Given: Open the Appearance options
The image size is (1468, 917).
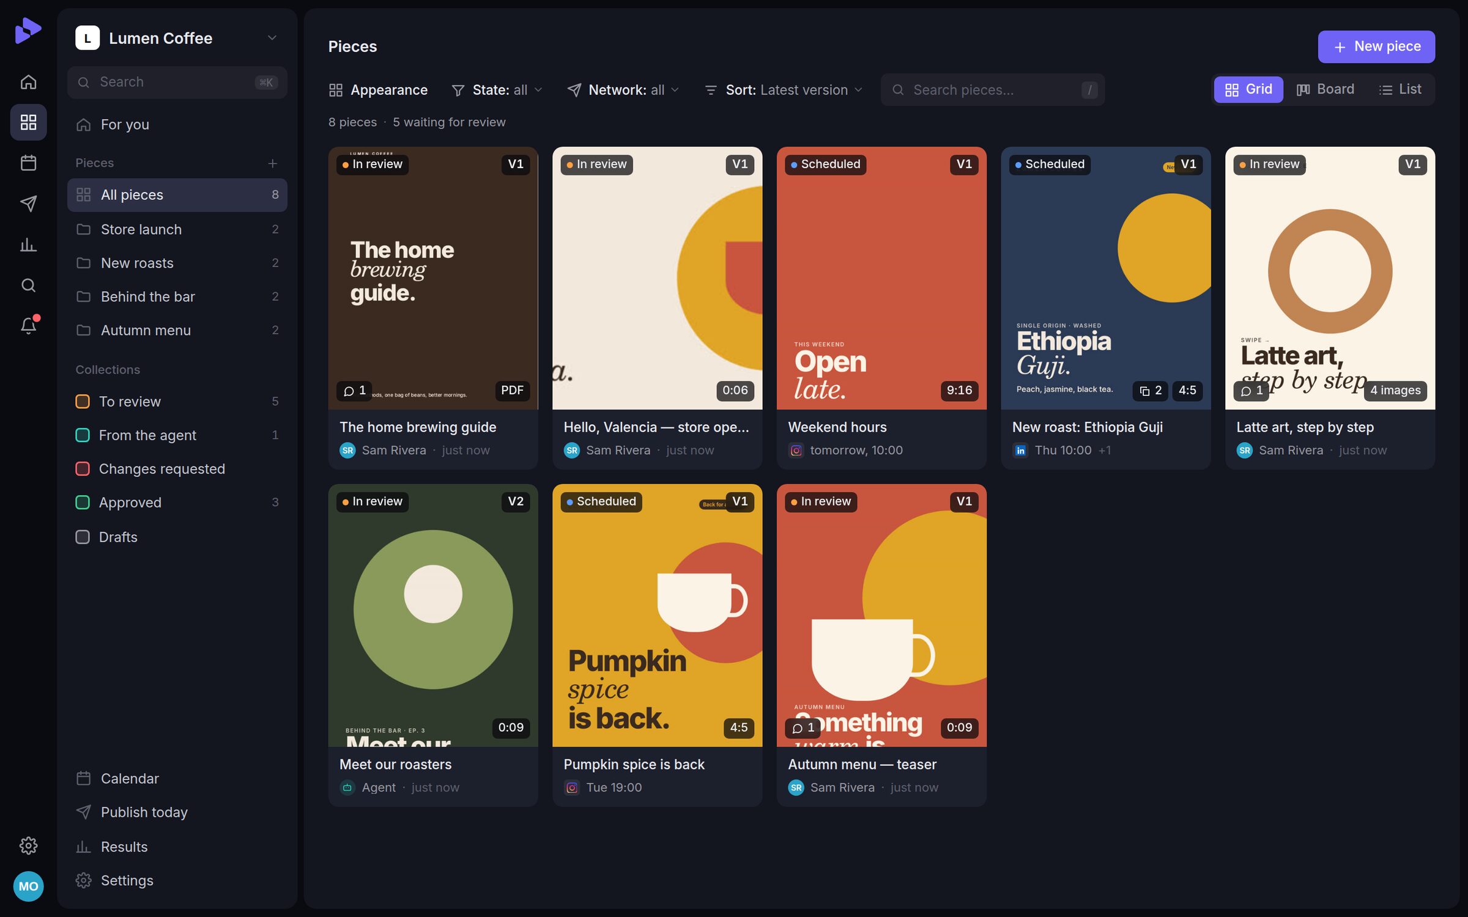Looking at the screenshot, I should 378,90.
